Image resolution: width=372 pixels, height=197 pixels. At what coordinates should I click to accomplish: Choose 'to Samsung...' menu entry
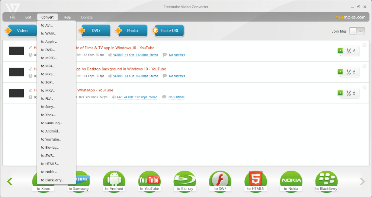coord(57,123)
